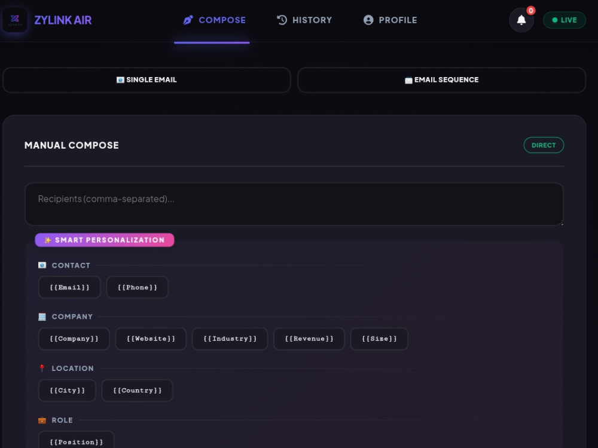Click the sparkle icon on Smart Personalization
Screen dimensions: 598x448
48,240
